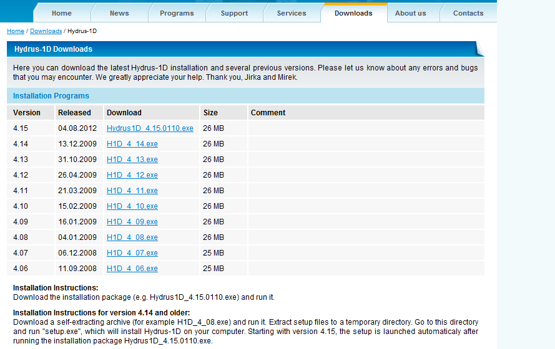The height and width of the screenshot is (349, 555).
Task: Open the About us tab
Action: [410, 13]
